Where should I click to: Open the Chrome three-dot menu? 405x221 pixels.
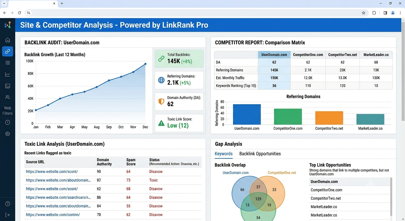pyautogui.click(x=400, y=13)
